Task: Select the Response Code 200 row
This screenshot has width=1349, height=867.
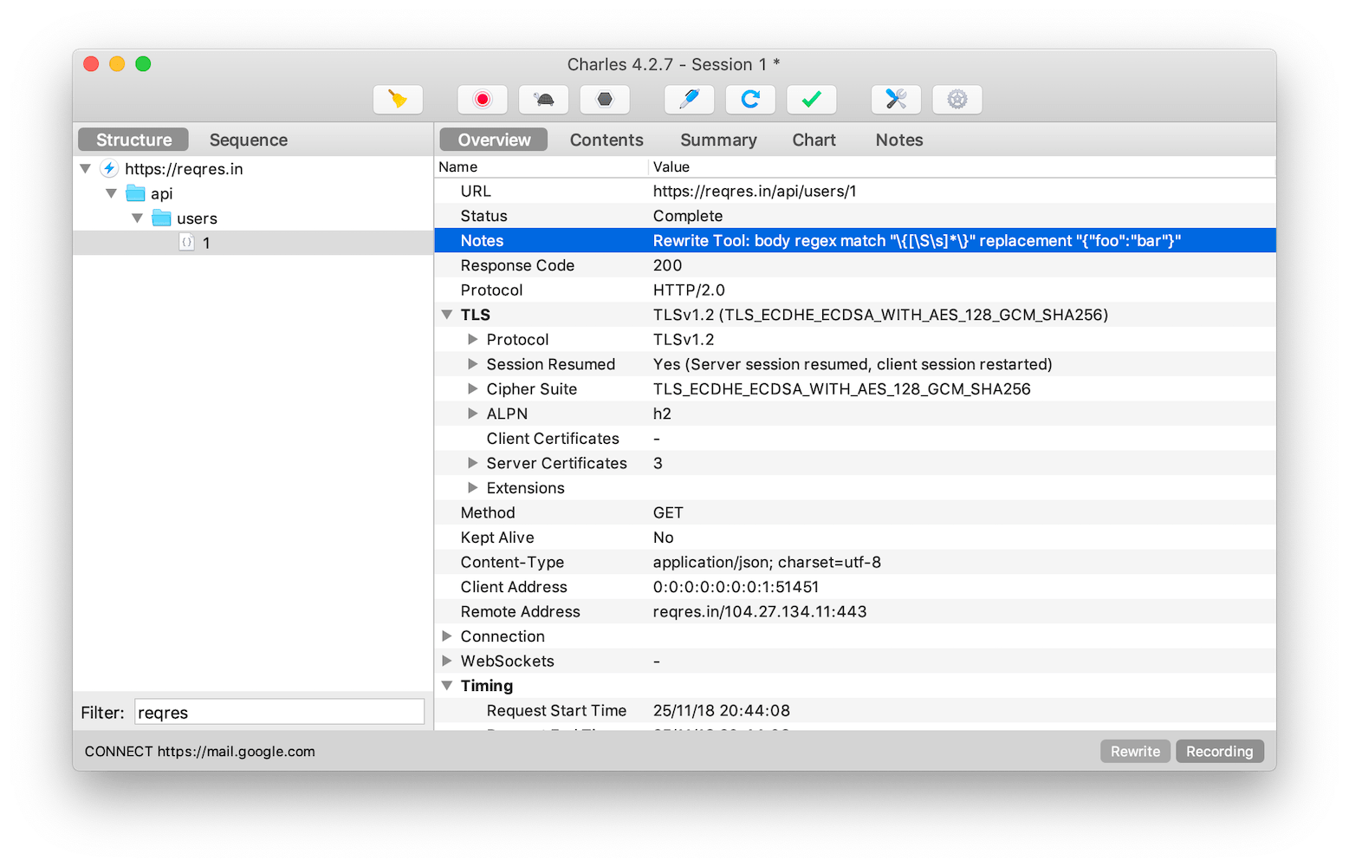Action: click(855, 265)
